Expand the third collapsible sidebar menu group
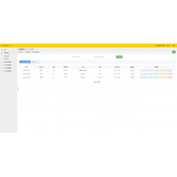177x177 pixels. coord(8,65)
